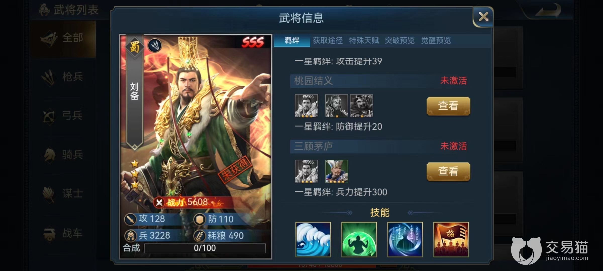Viewport: 603px width, 271px height.
Task: Tap the back arrow at top right
Action: [x=549, y=11]
